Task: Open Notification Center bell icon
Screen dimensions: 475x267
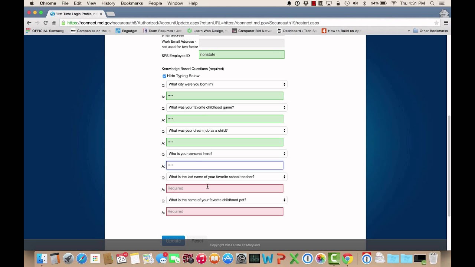Action: coord(289,3)
